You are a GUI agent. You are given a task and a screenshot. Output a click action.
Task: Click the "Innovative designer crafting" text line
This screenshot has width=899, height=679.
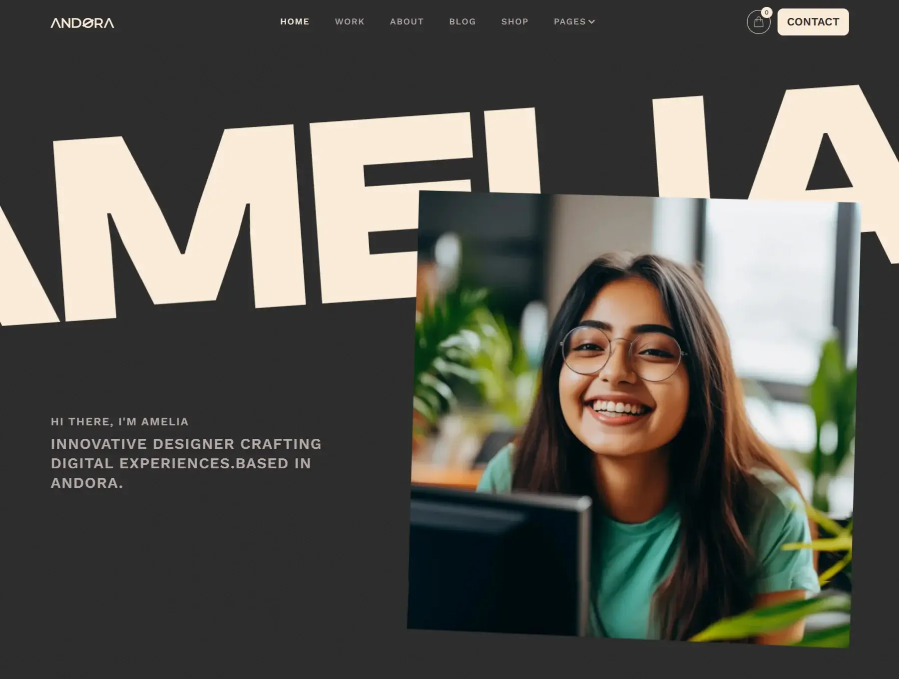(186, 444)
